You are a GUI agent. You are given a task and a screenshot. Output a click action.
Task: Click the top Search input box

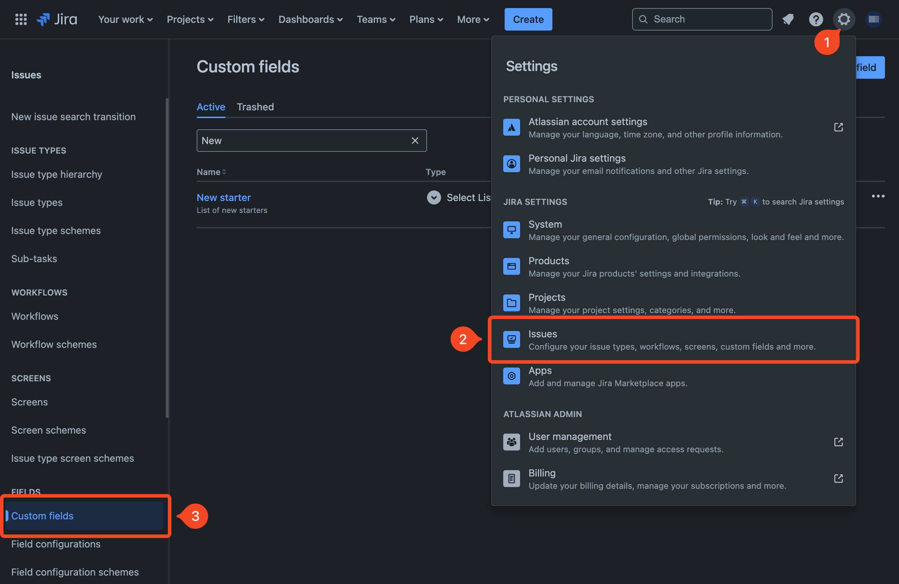[x=702, y=19]
